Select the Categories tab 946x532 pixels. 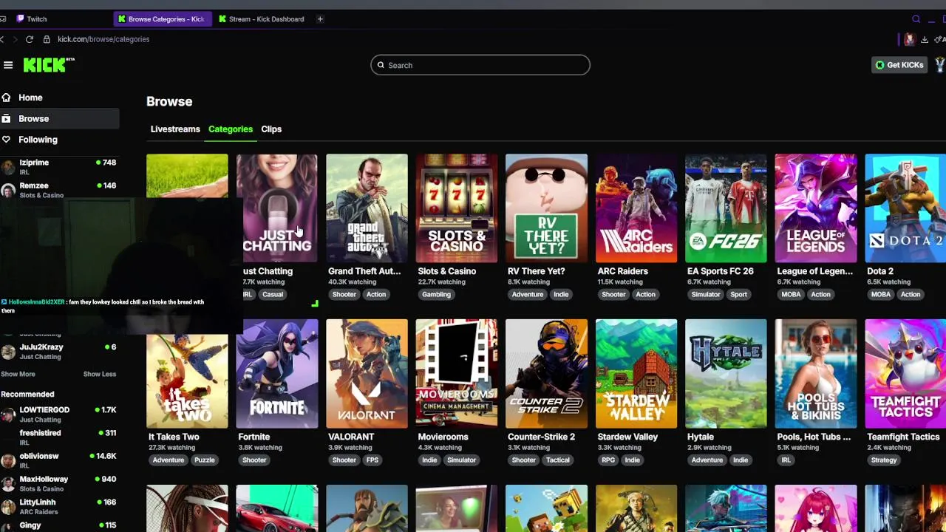tap(231, 129)
